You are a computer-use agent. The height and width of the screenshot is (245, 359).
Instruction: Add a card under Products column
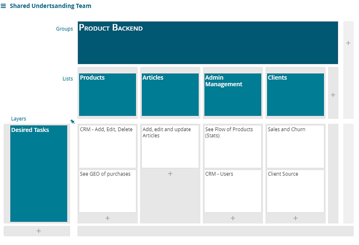[x=108, y=218]
